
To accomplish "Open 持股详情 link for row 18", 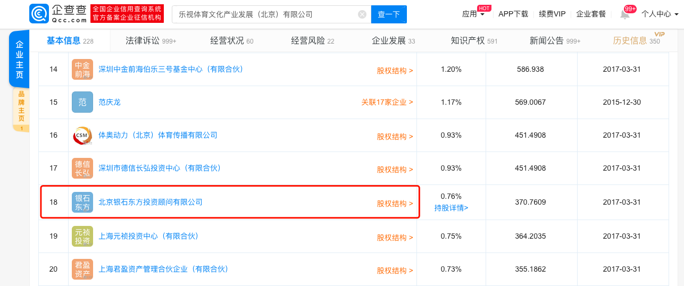I will coord(451,208).
